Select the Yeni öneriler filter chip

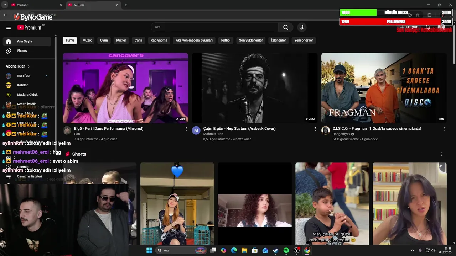tap(304, 41)
